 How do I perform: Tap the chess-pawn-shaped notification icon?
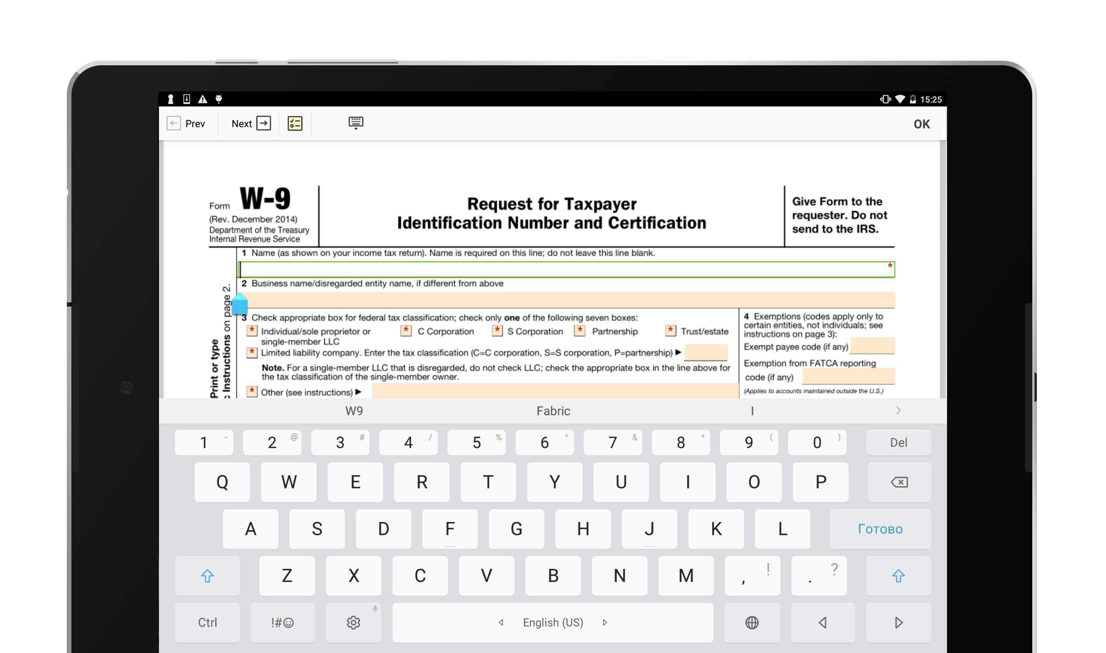coord(171,99)
